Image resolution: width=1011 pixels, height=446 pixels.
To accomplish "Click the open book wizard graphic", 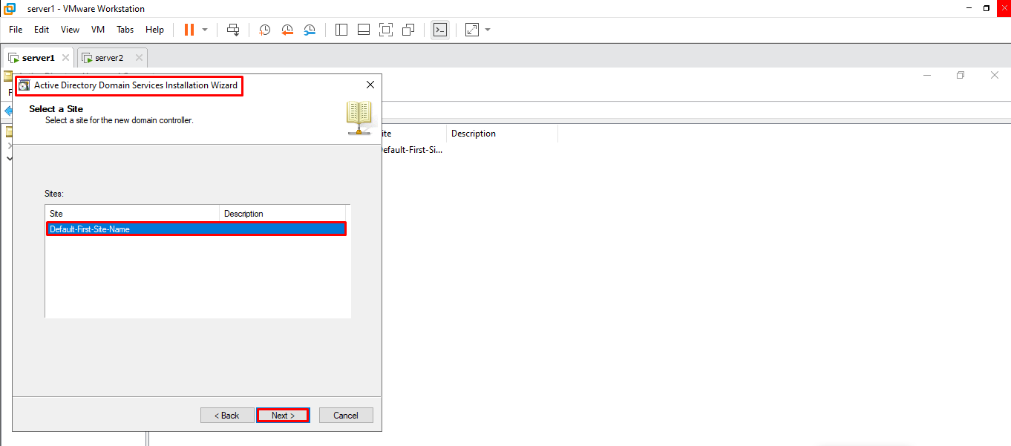I will point(359,118).
